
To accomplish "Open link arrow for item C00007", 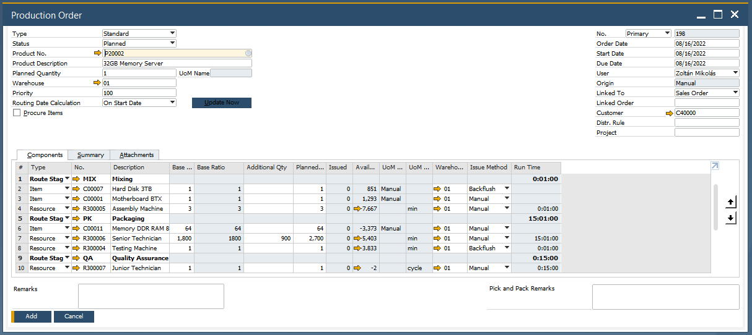I will pos(77,189).
